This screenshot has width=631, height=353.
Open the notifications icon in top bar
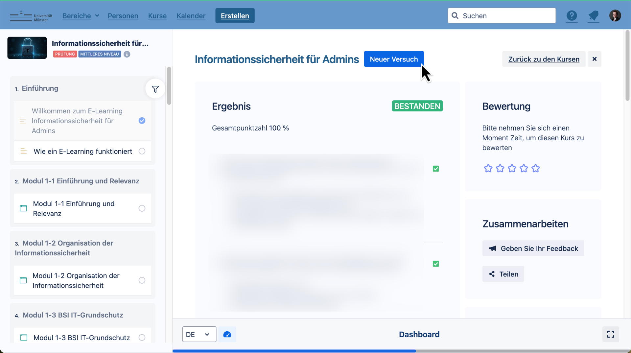(593, 15)
